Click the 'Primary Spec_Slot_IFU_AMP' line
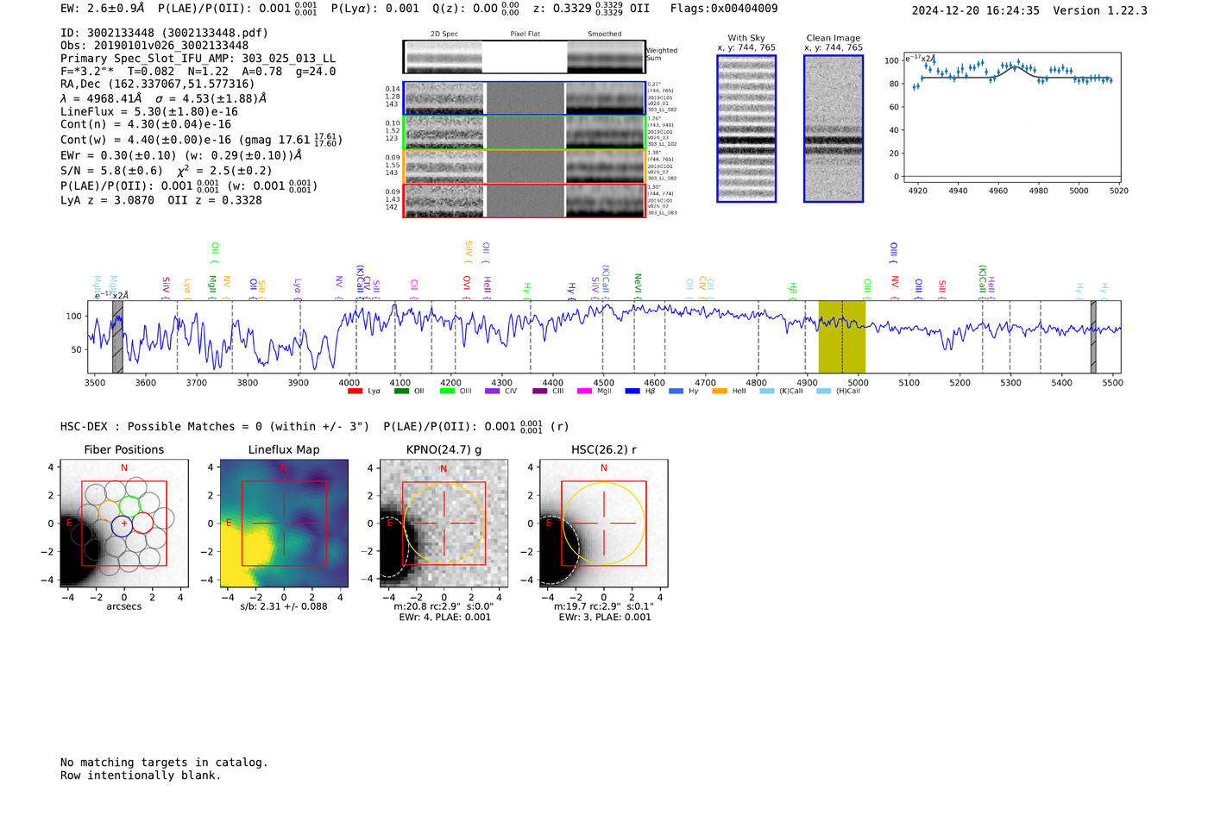 coord(198,59)
